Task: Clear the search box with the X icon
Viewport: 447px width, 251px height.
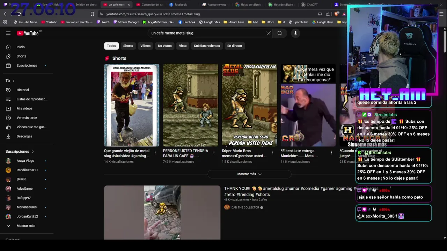Action: pos(269,33)
